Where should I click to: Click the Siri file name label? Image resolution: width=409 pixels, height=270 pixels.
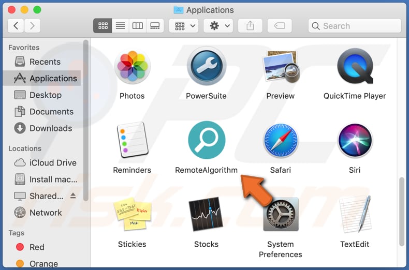pyautogui.click(x=355, y=170)
